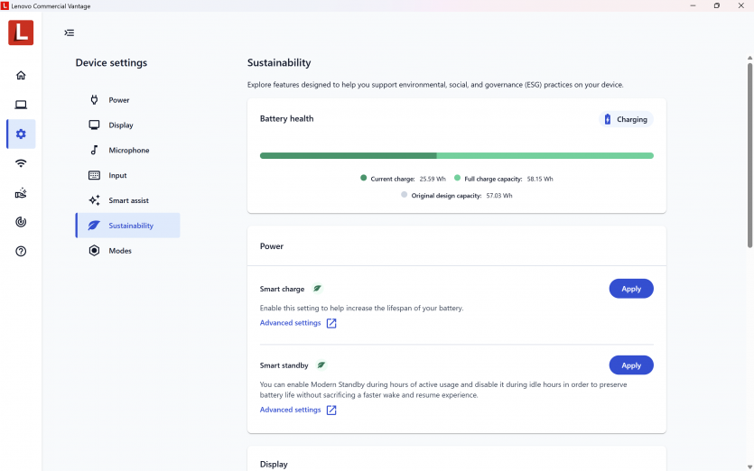Open Smart charge Advanced settings link
Image resolution: width=754 pixels, height=471 pixels.
tap(290, 323)
